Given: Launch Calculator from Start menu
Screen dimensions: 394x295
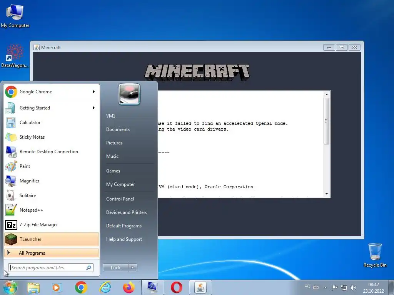Looking at the screenshot, I should pos(52,123).
